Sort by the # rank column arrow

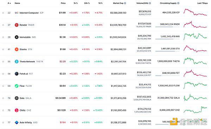[x=10, y=3]
